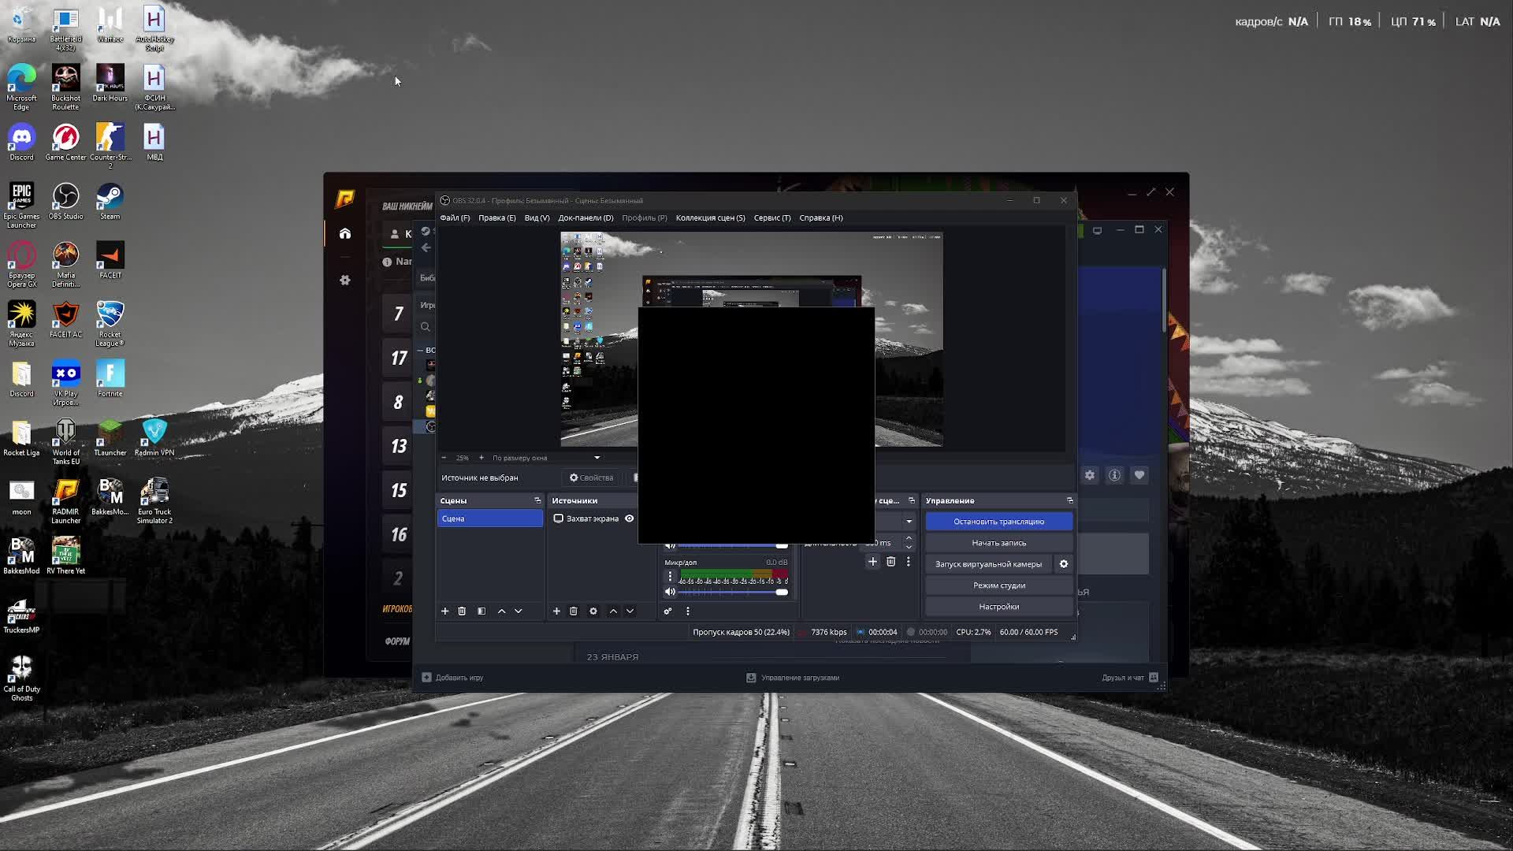
Task: Delete the selected source with trash icon
Action: (x=574, y=611)
